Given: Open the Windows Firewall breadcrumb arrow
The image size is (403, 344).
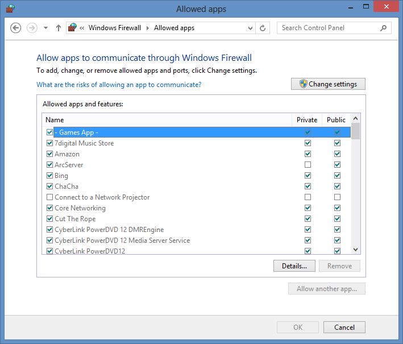Looking at the screenshot, I should coord(148,28).
